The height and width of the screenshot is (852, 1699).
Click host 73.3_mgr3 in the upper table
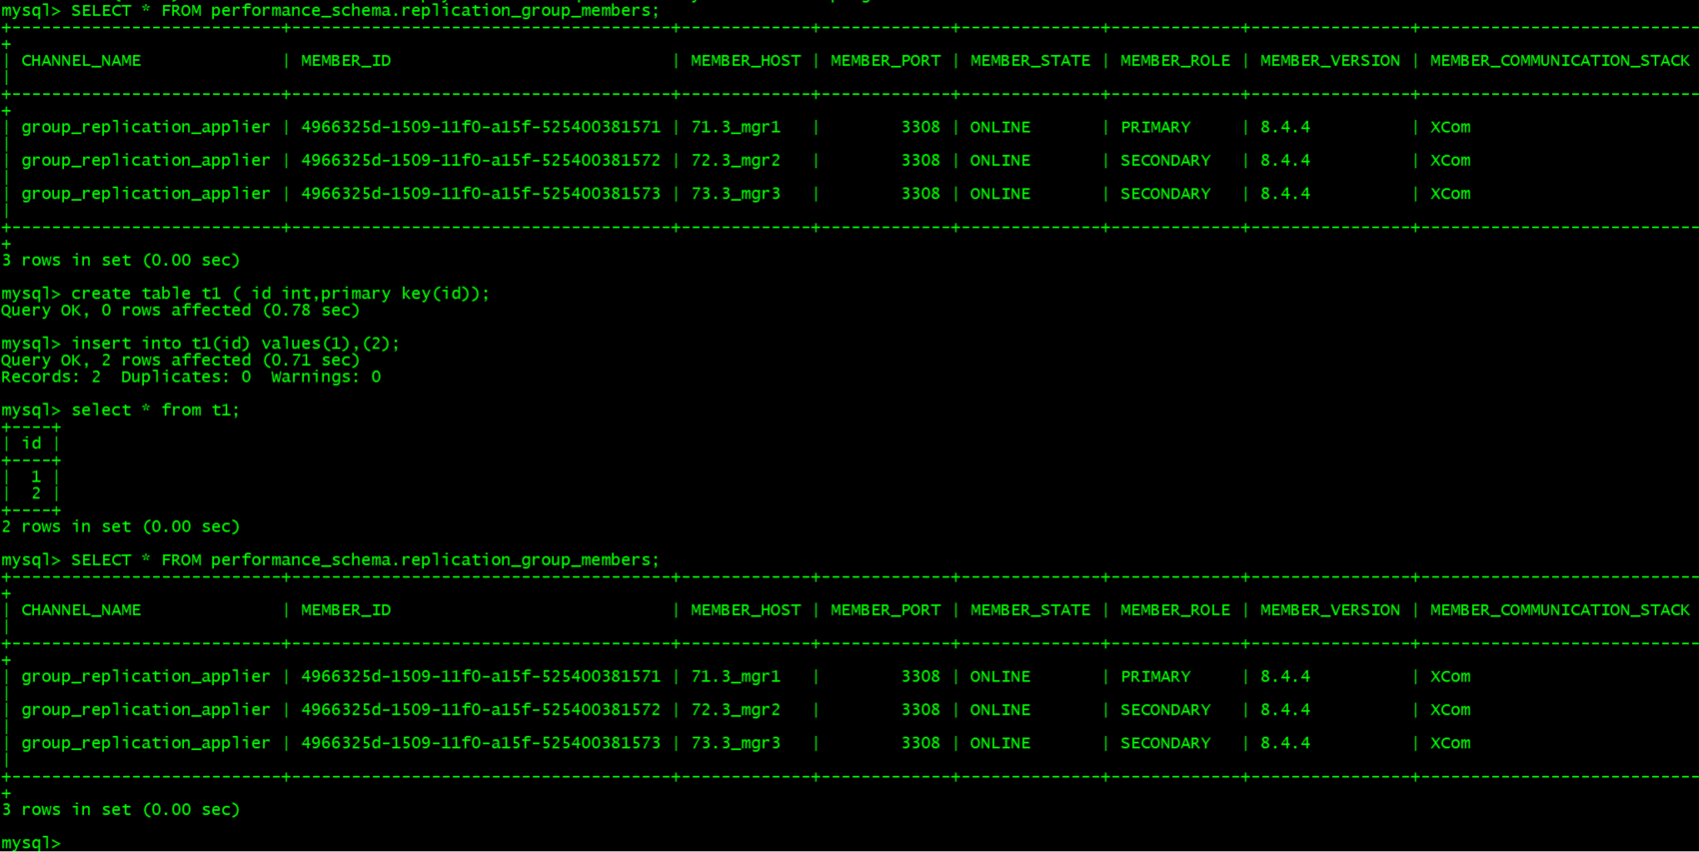736,194
